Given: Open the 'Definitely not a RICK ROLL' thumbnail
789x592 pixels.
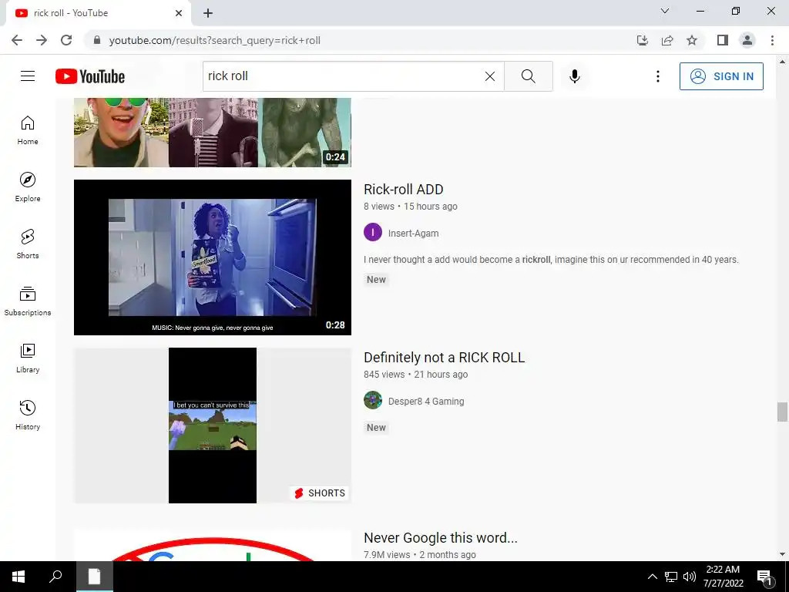Looking at the screenshot, I should click(x=213, y=425).
